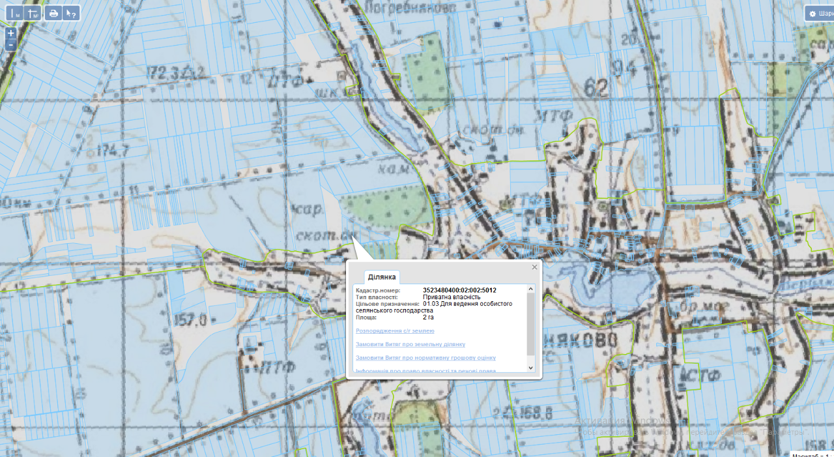Zoom out with the minus button
The width and height of the screenshot is (834, 457).
[x=11, y=45]
